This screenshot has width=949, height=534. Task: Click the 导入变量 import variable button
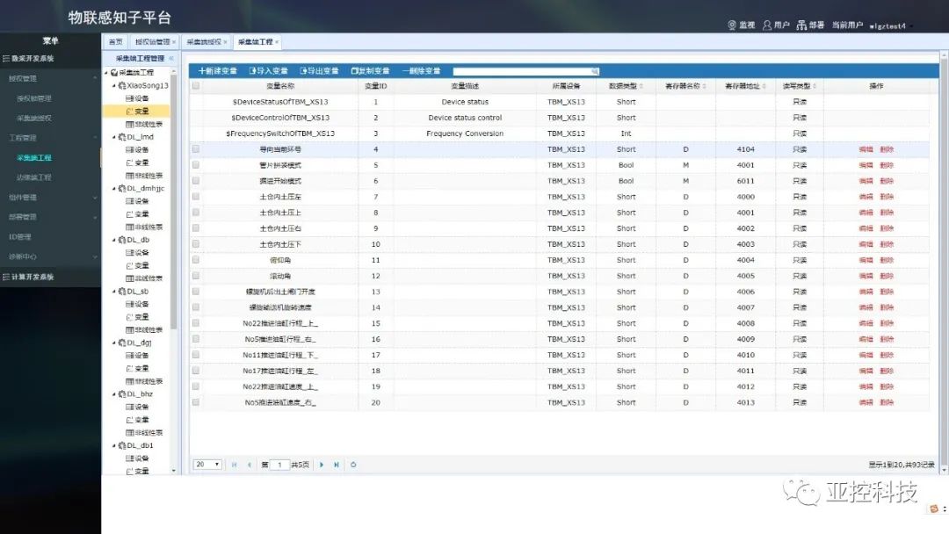point(269,71)
